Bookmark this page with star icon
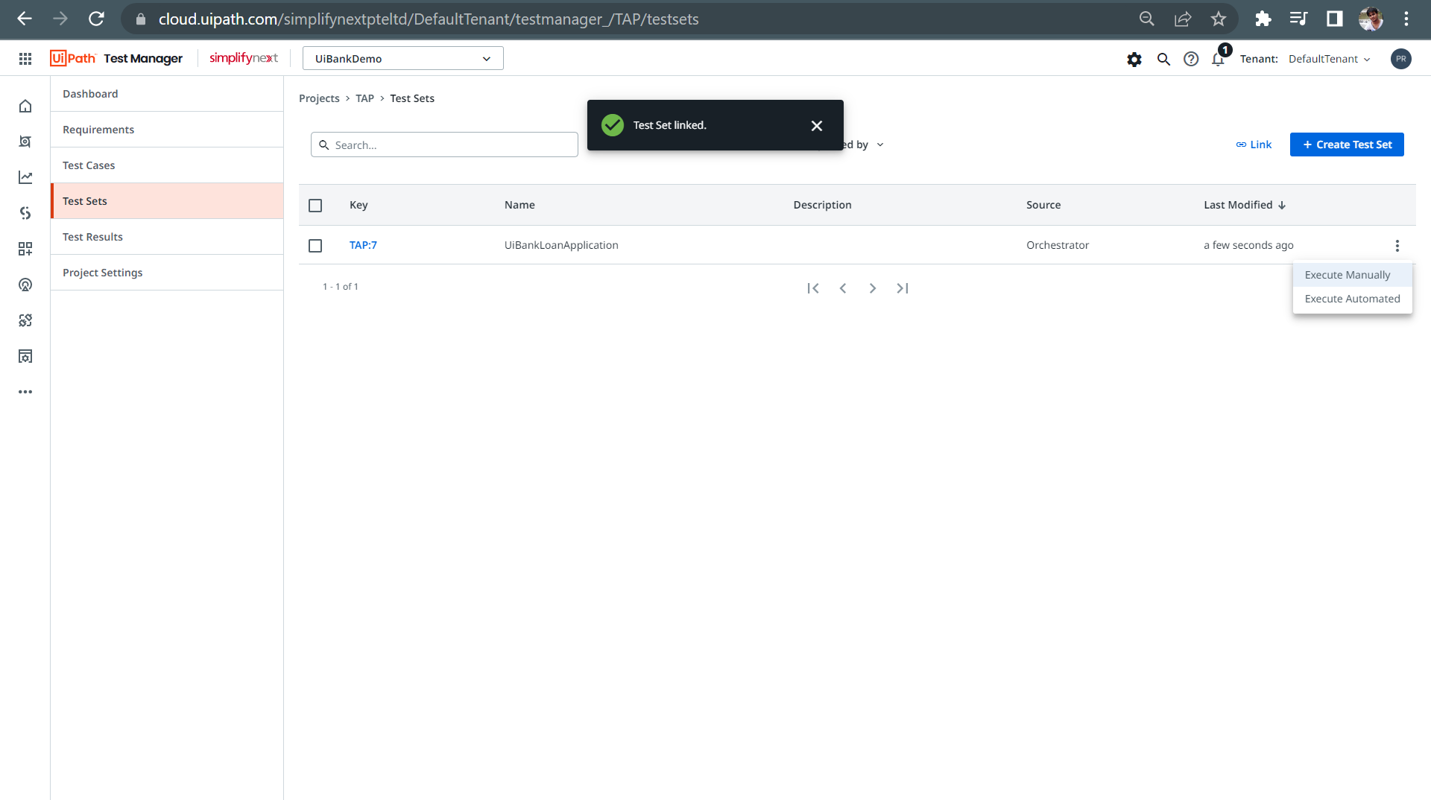This screenshot has width=1431, height=800. (x=1219, y=19)
